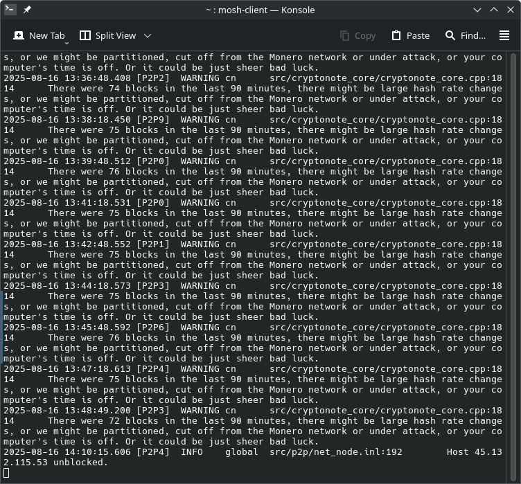Open the Find search tool

(466, 35)
